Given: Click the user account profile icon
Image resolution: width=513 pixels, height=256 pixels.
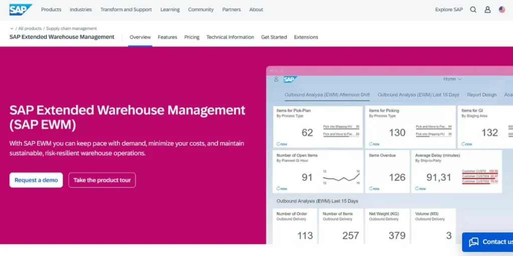Looking at the screenshot, I should tap(487, 9).
